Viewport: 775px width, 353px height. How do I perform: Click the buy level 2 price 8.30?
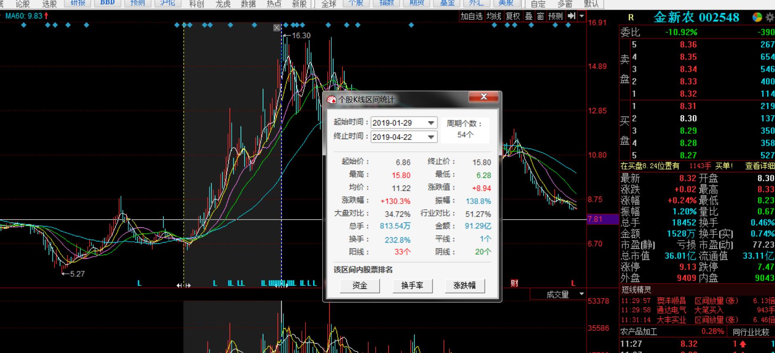point(688,119)
